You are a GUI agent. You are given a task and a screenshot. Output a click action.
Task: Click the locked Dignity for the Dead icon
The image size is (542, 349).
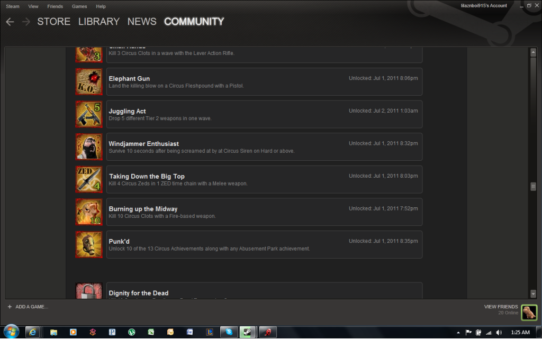pos(89,291)
